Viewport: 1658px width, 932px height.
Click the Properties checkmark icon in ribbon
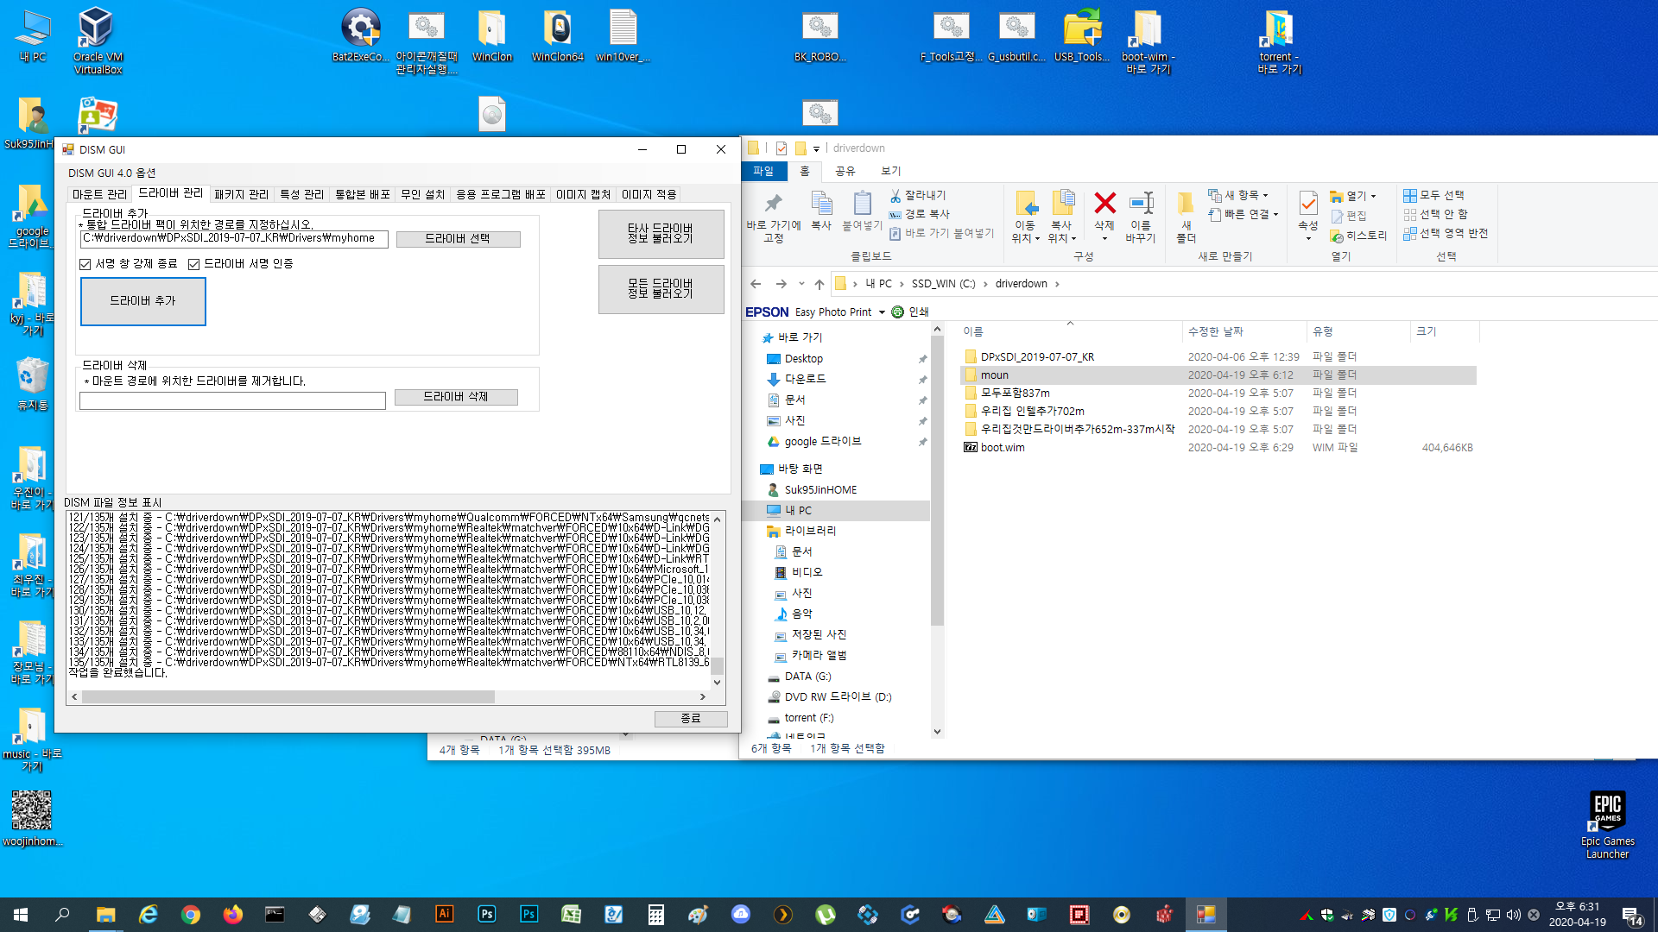1308,203
